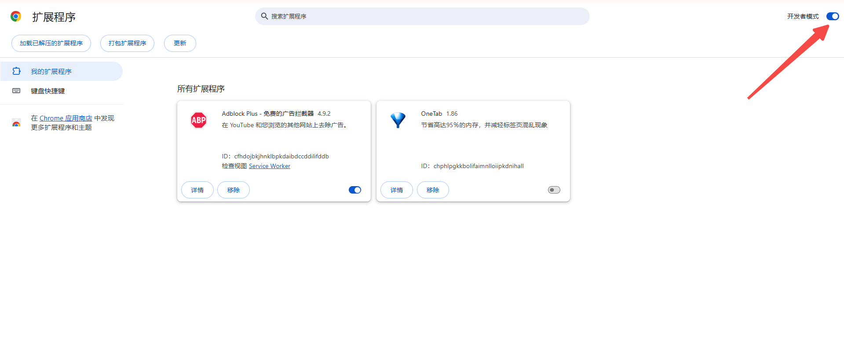Click 移除 for OneTab

(433, 190)
